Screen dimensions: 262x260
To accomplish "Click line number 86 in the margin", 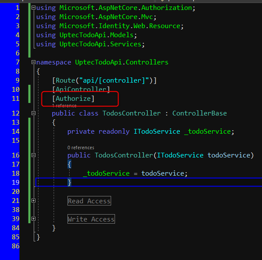I will coord(15,246).
